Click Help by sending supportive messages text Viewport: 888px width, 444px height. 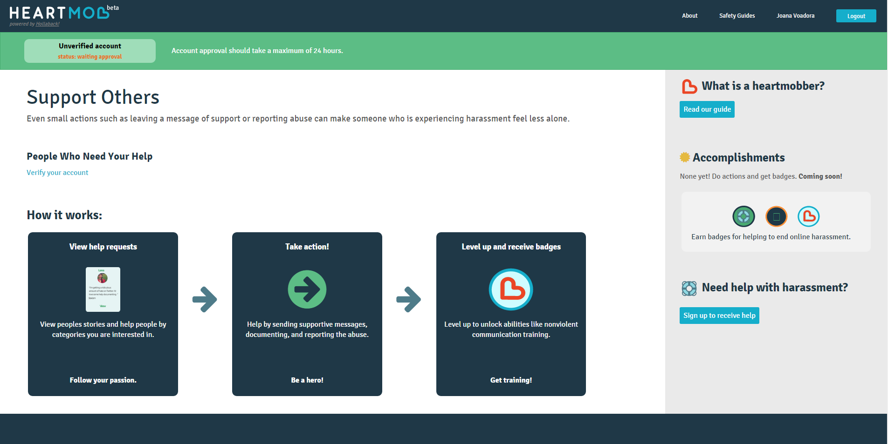(307, 330)
